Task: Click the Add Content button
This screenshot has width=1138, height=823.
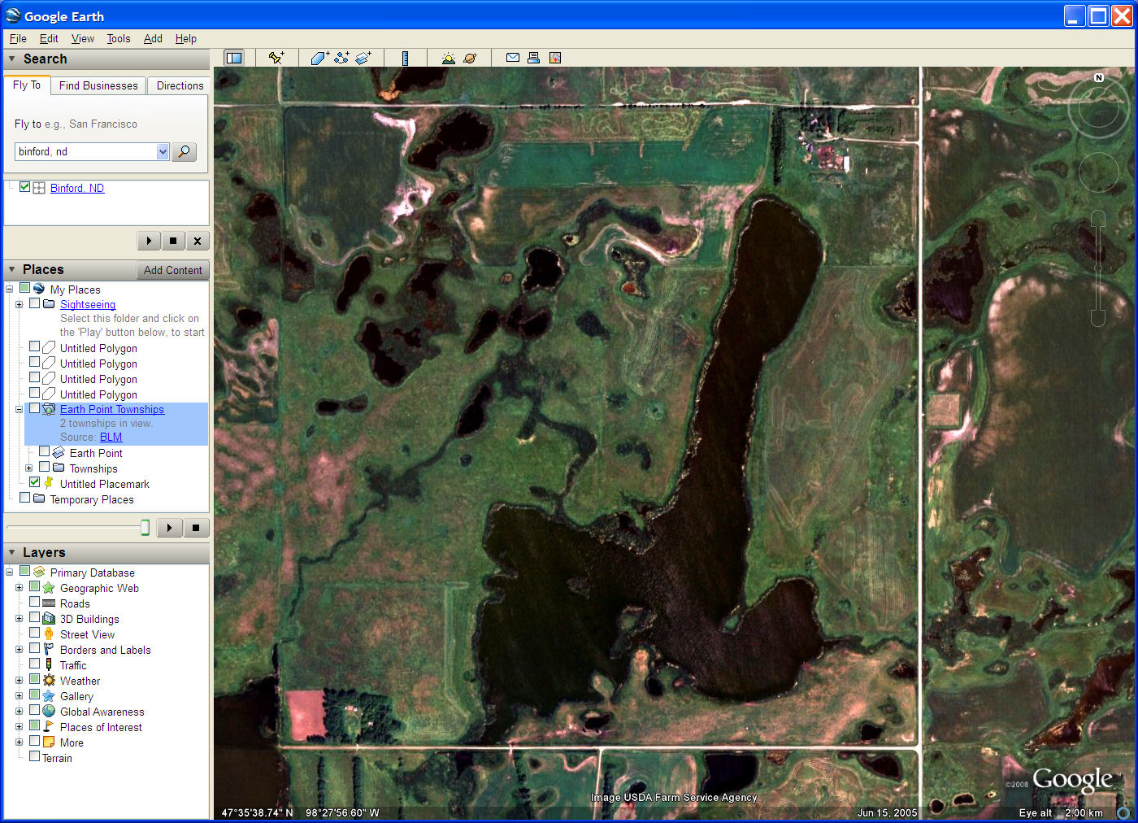Action: click(172, 270)
